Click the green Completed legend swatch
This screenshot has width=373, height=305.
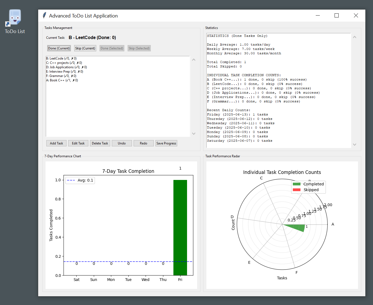296,184
